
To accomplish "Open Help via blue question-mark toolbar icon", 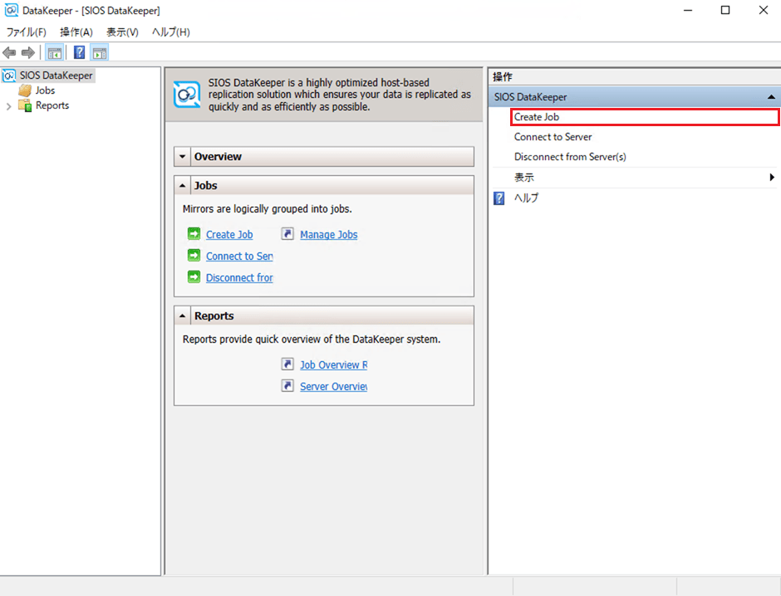I will (79, 53).
